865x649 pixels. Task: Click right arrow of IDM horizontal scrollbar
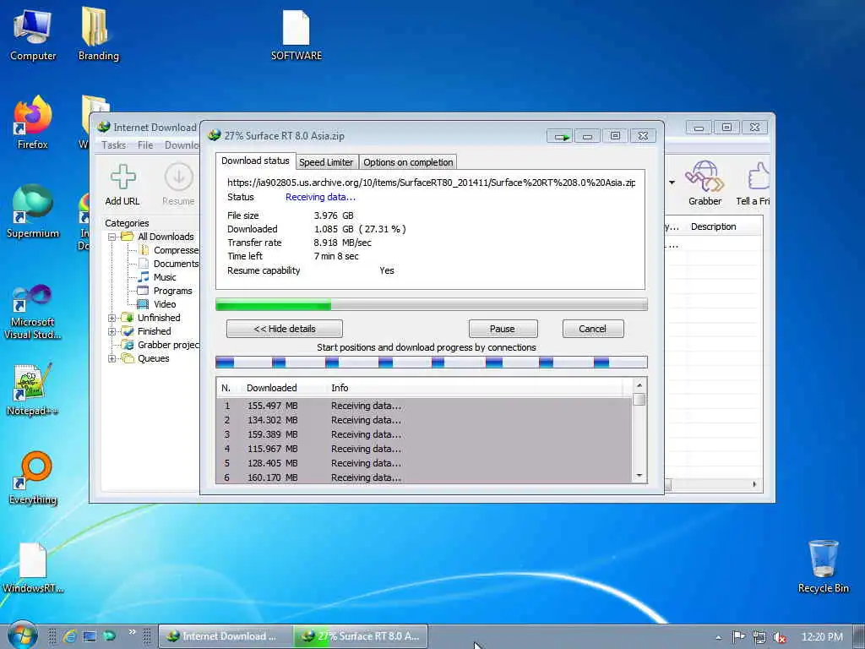coord(754,484)
